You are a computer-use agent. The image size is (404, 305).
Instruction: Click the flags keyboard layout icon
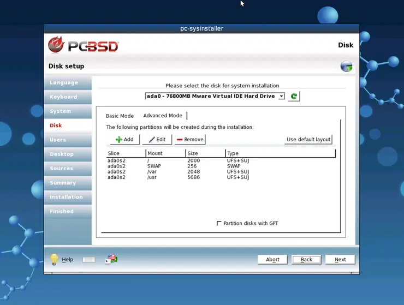(111, 259)
